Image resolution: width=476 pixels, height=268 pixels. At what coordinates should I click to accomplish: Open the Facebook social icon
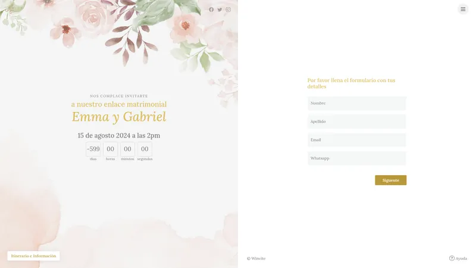coord(211,10)
